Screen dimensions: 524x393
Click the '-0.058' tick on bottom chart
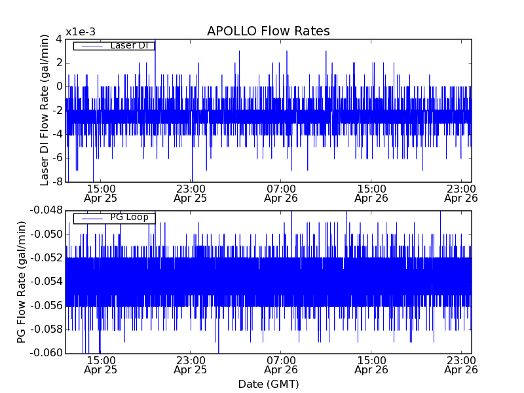click(47, 329)
